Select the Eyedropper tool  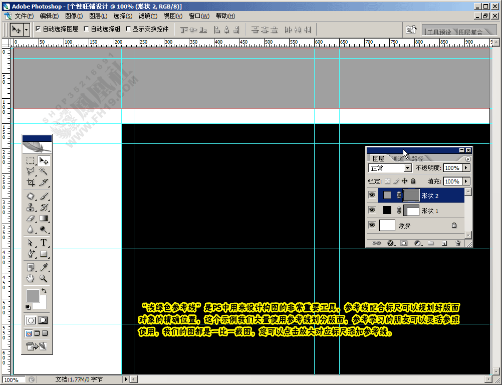[44, 267]
